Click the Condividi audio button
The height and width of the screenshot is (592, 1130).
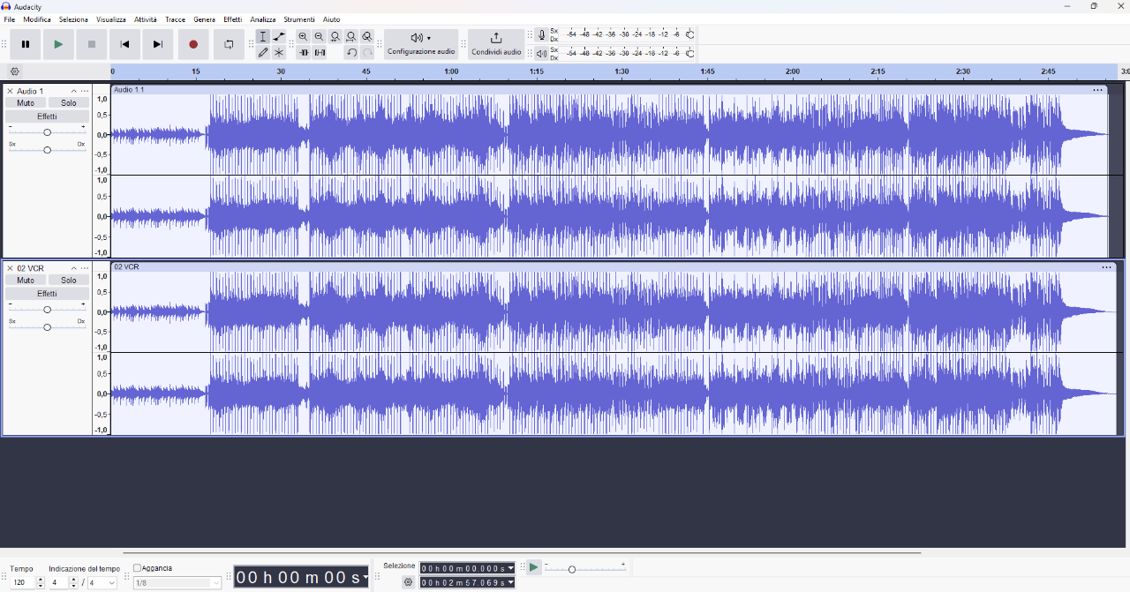tap(496, 44)
